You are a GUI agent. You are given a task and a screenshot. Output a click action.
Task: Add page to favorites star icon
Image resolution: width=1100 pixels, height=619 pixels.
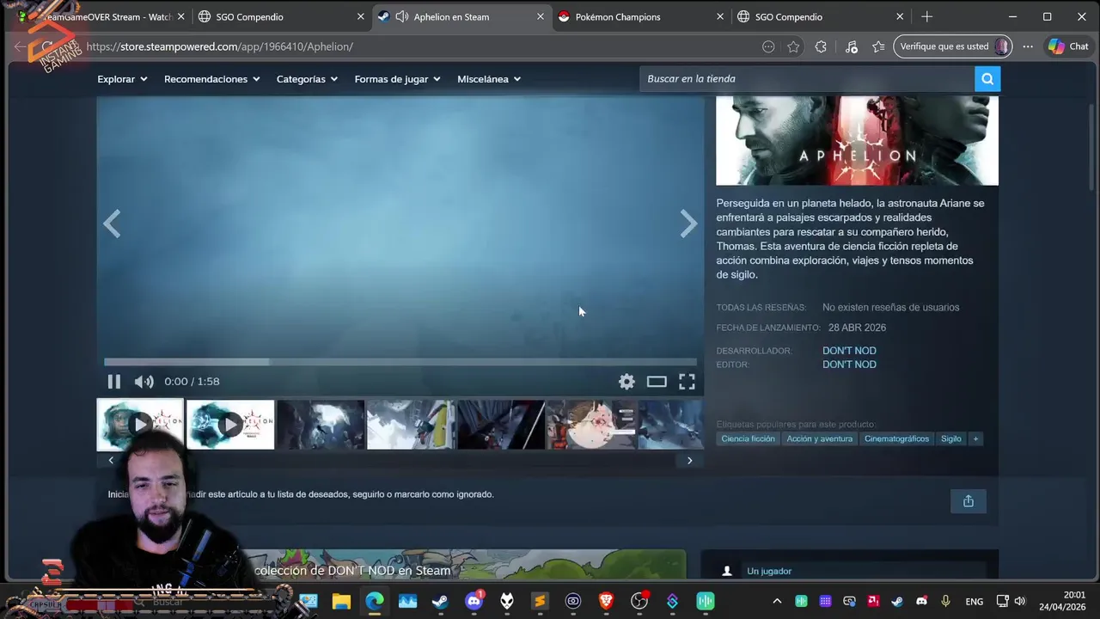(x=793, y=46)
